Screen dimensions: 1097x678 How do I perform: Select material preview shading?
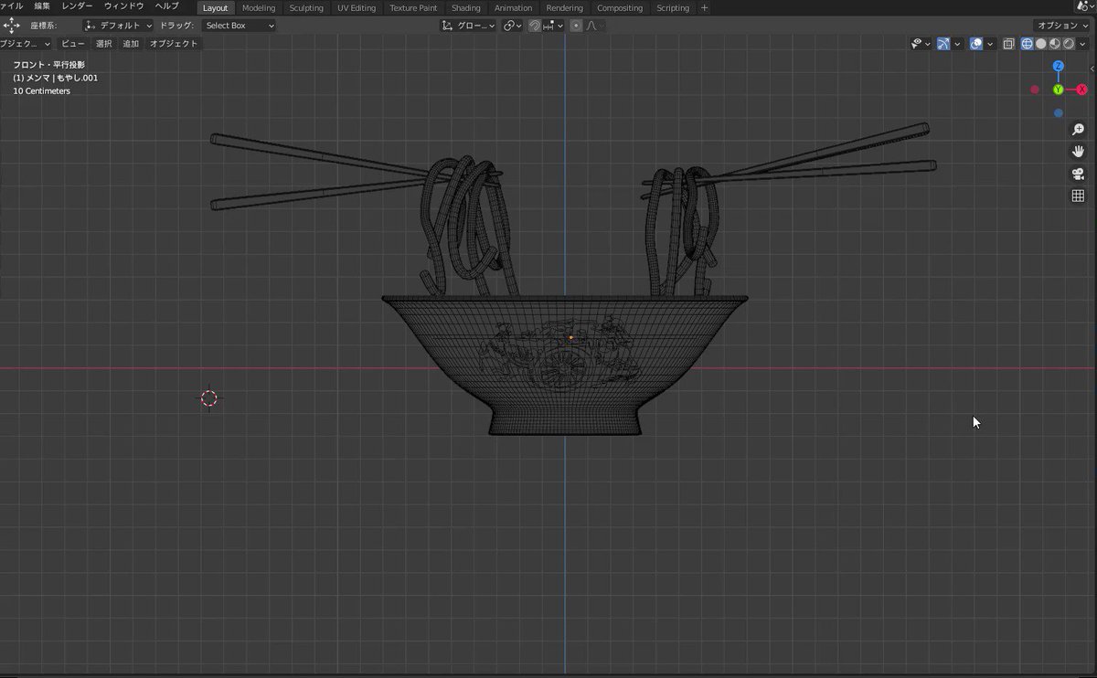(x=1054, y=43)
